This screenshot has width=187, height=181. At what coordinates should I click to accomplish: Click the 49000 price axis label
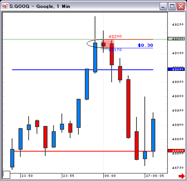pyautogui.click(x=178, y=96)
